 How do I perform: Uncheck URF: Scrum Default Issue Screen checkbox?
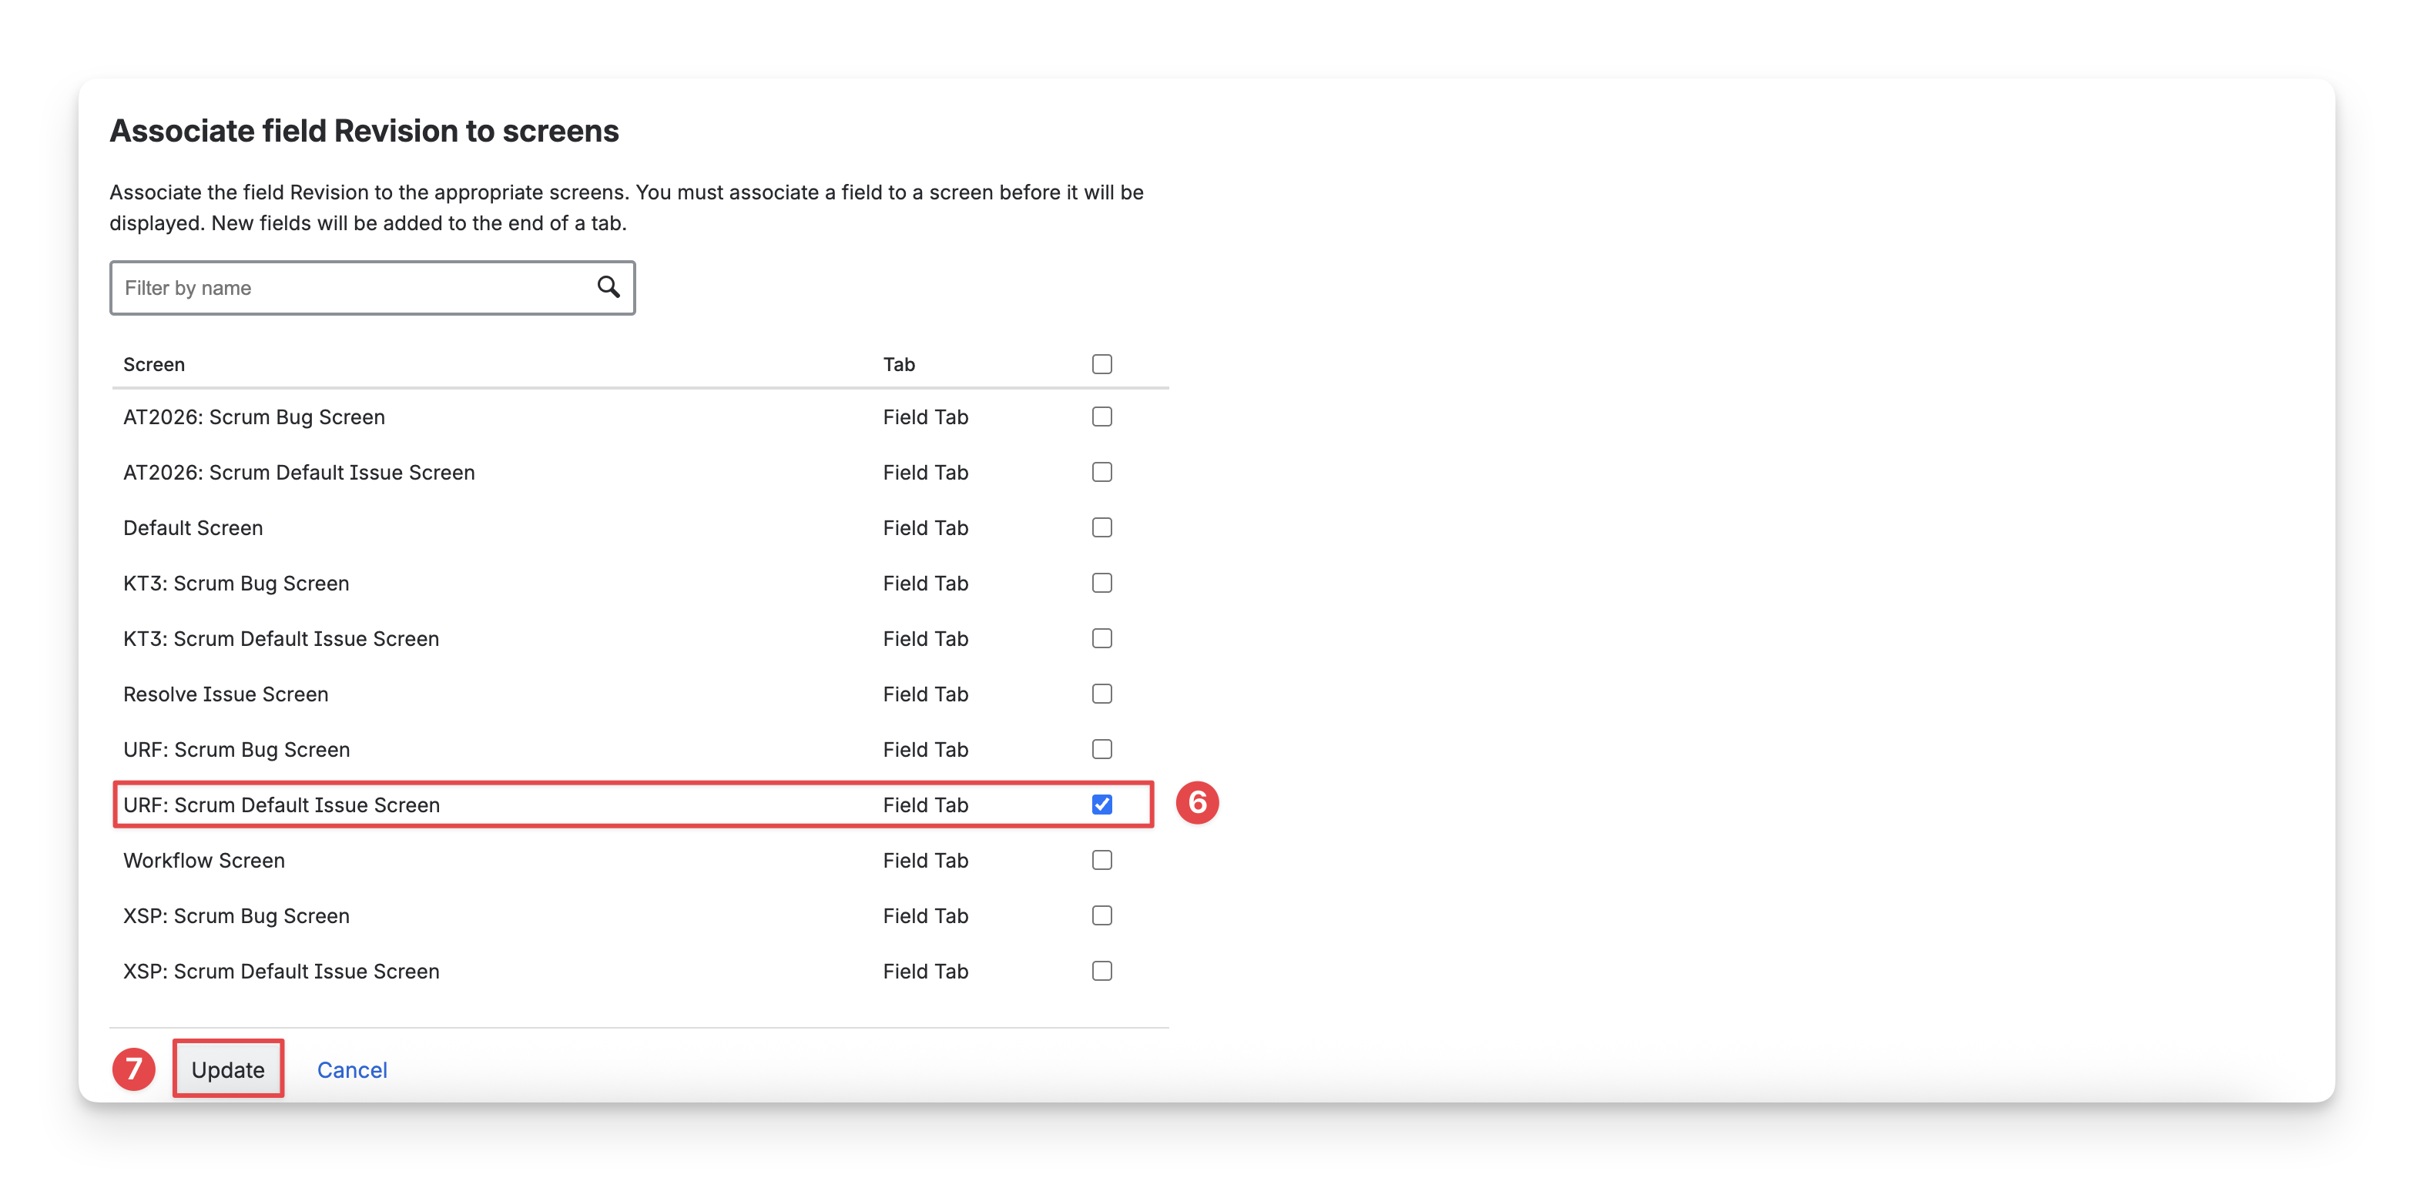click(x=1101, y=804)
